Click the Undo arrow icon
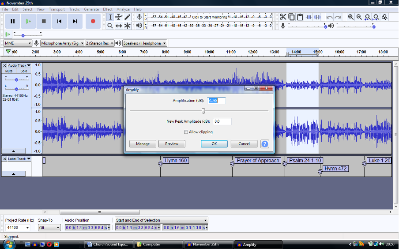The image size is (399, 249). click(329, 17)
